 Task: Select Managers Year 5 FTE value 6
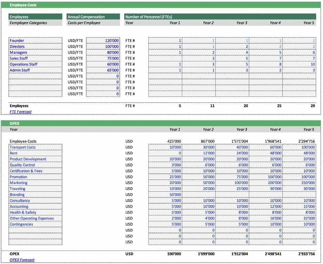pyautogui.click(x=299, y=52)
